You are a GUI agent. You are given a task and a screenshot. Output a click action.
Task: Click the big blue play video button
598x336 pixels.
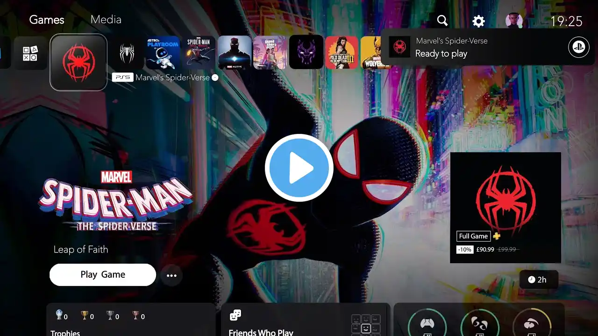tap(299, 168)
